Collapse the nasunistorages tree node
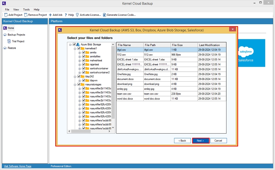This screenshot has height=170, width=275. (75, 85)
